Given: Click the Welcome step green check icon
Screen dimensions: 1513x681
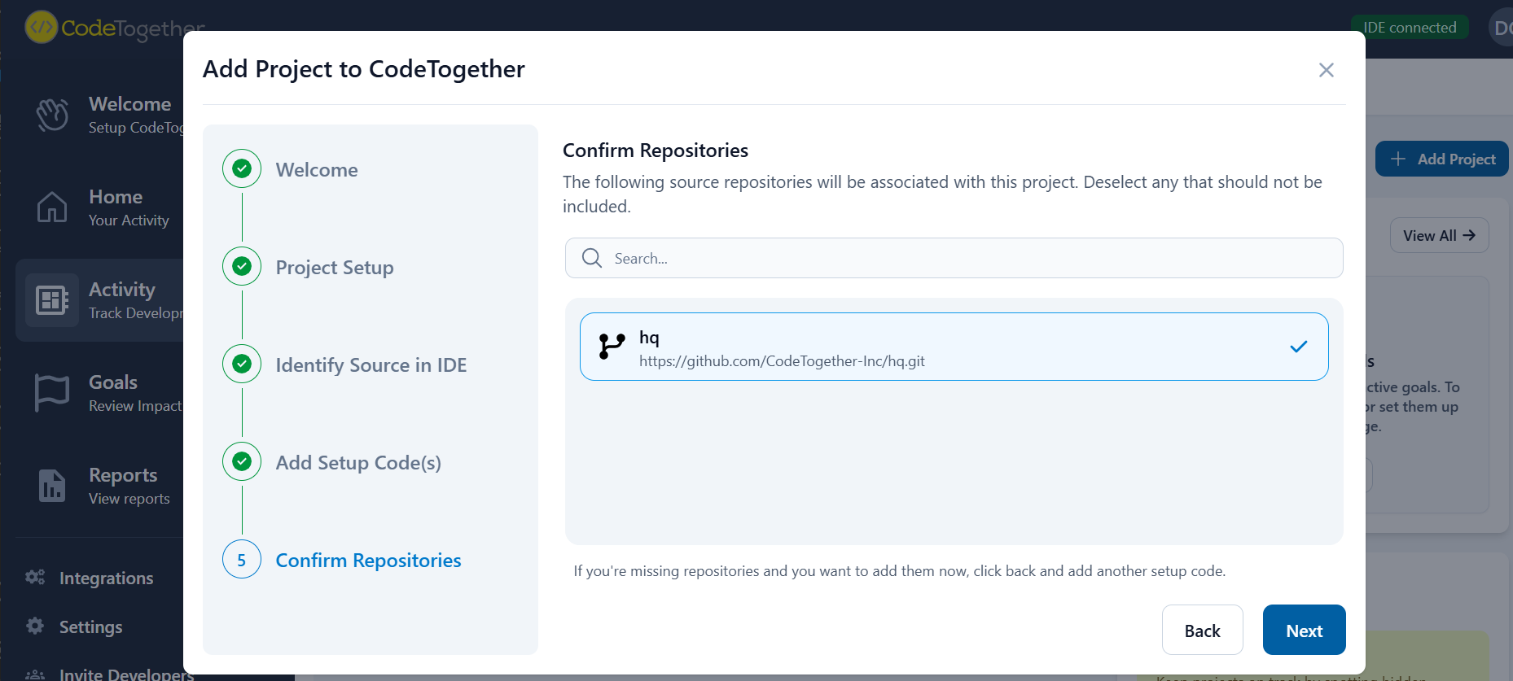Looking at the screenshot, I should [x=242, y=168].
